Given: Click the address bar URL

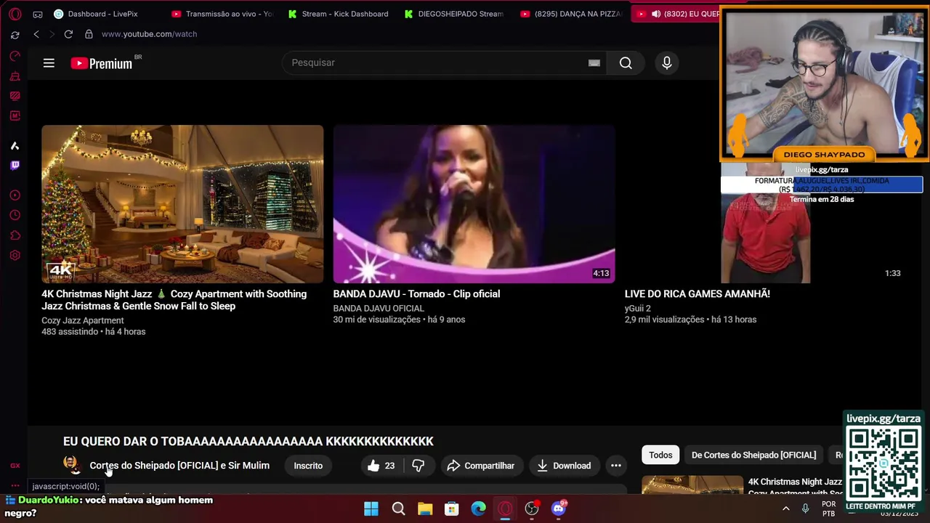Looking at the screenshot, I should [149, 34].
